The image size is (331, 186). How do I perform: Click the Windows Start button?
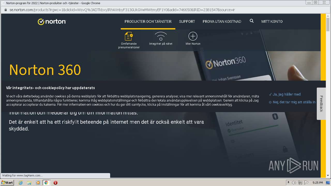(x=7, y=183)
